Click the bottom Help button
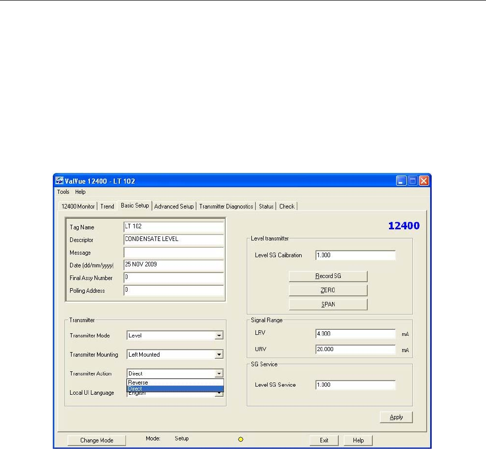 358,440
